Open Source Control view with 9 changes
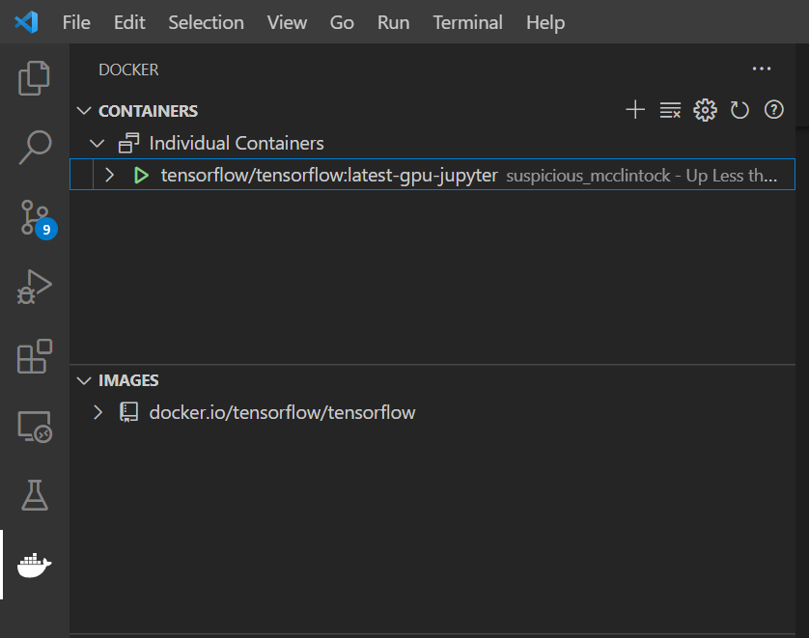This screenshot has height=638, width=809. (37, 219)
